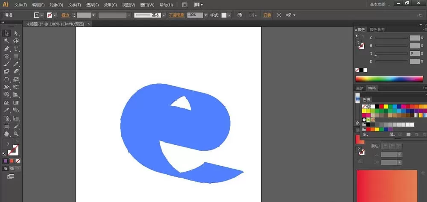The width and height of the screenshot is (427, 202).
Task: Open the 编辑(E) menu
Action: coord(38,5)
